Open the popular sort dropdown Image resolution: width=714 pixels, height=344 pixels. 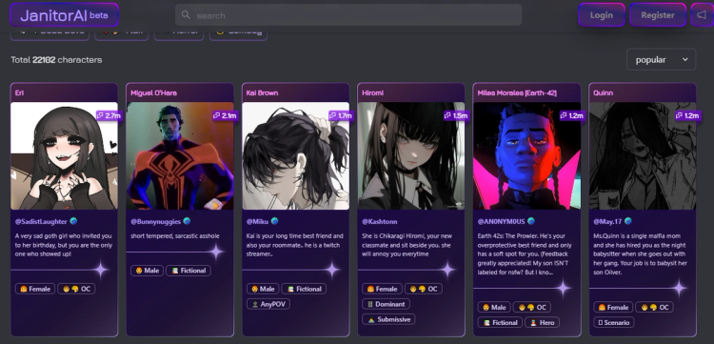point(662,60)
